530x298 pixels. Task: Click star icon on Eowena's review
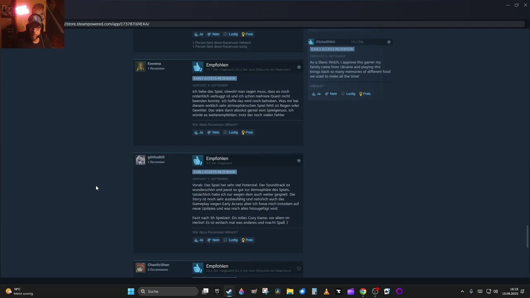299,67
